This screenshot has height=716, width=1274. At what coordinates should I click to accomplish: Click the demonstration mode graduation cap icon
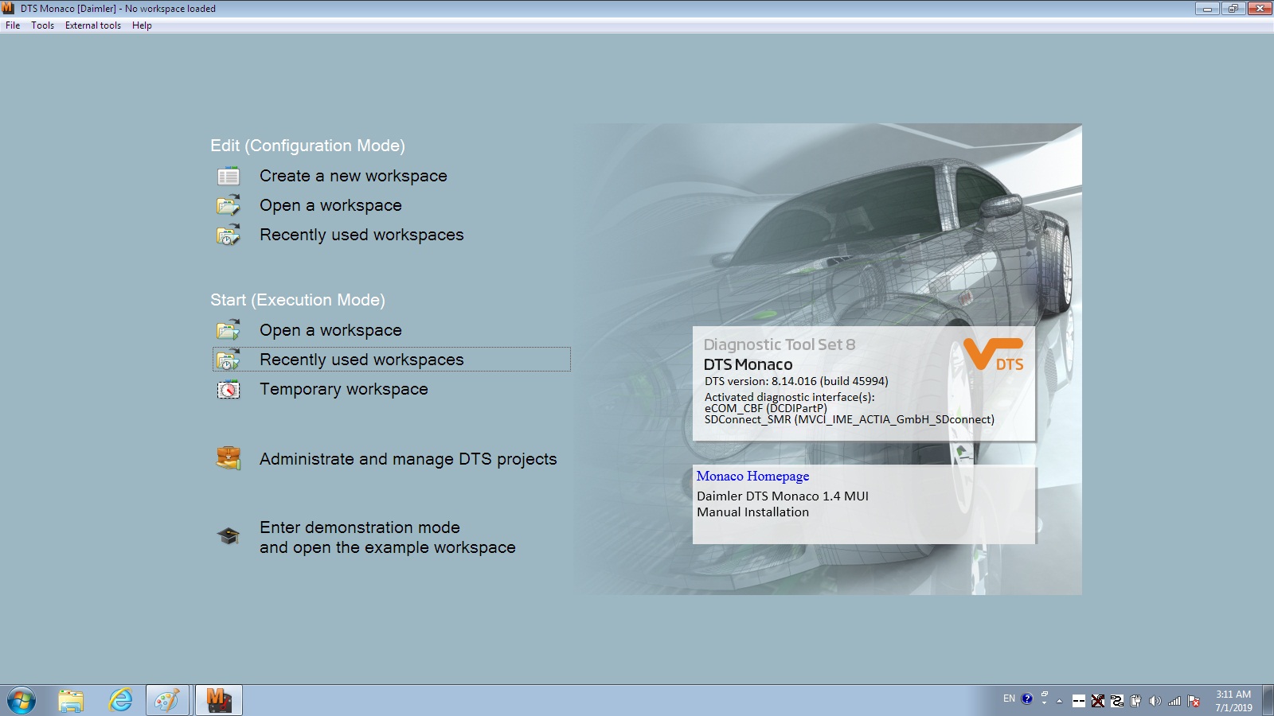[x=229, y=536]
